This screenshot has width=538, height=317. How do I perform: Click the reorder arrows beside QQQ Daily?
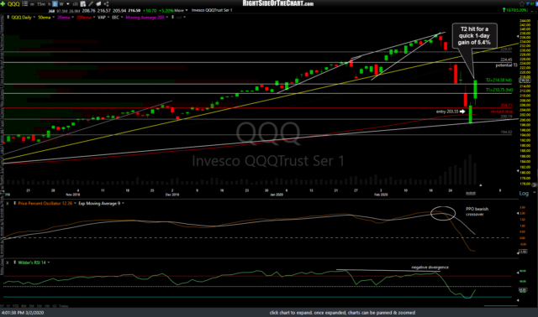click(x=8, y=17)
